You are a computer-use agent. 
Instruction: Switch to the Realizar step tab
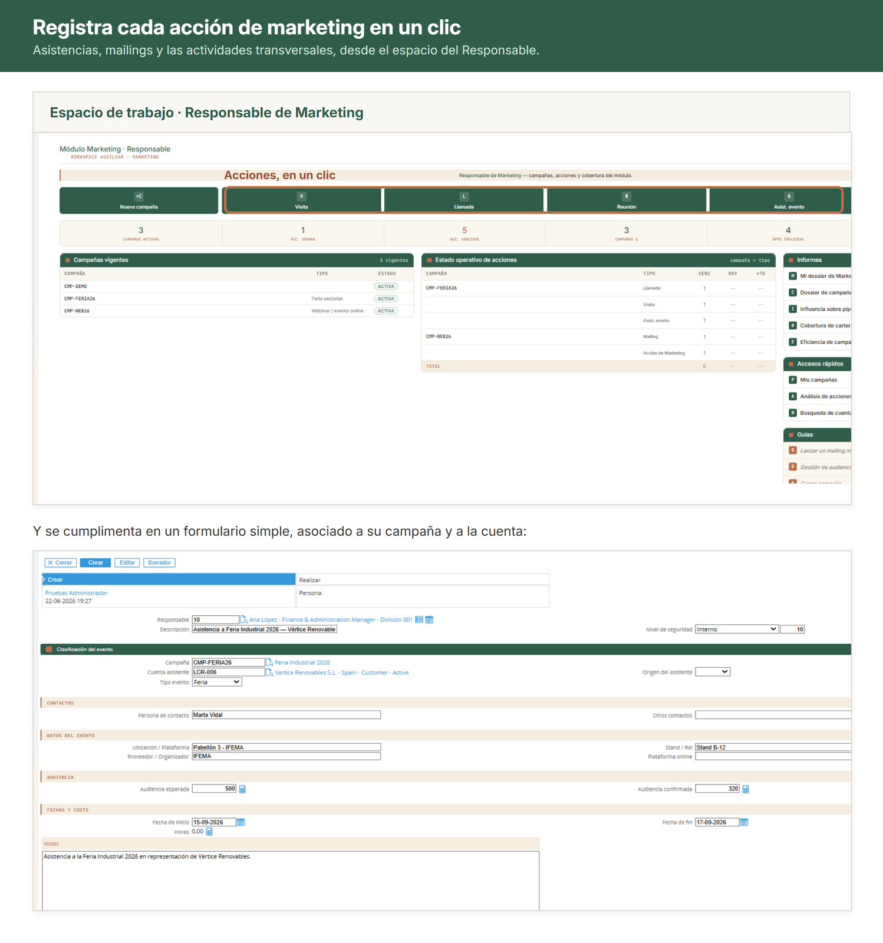tap(423, 580)
